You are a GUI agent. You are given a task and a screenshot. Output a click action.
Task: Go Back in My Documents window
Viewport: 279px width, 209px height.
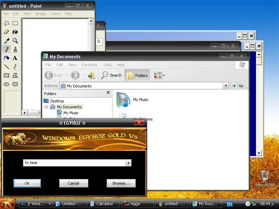click(53, 75)
